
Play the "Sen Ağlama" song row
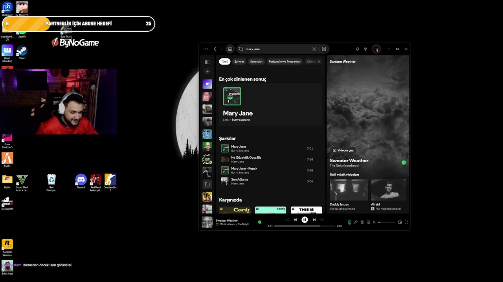click(270, 181)
